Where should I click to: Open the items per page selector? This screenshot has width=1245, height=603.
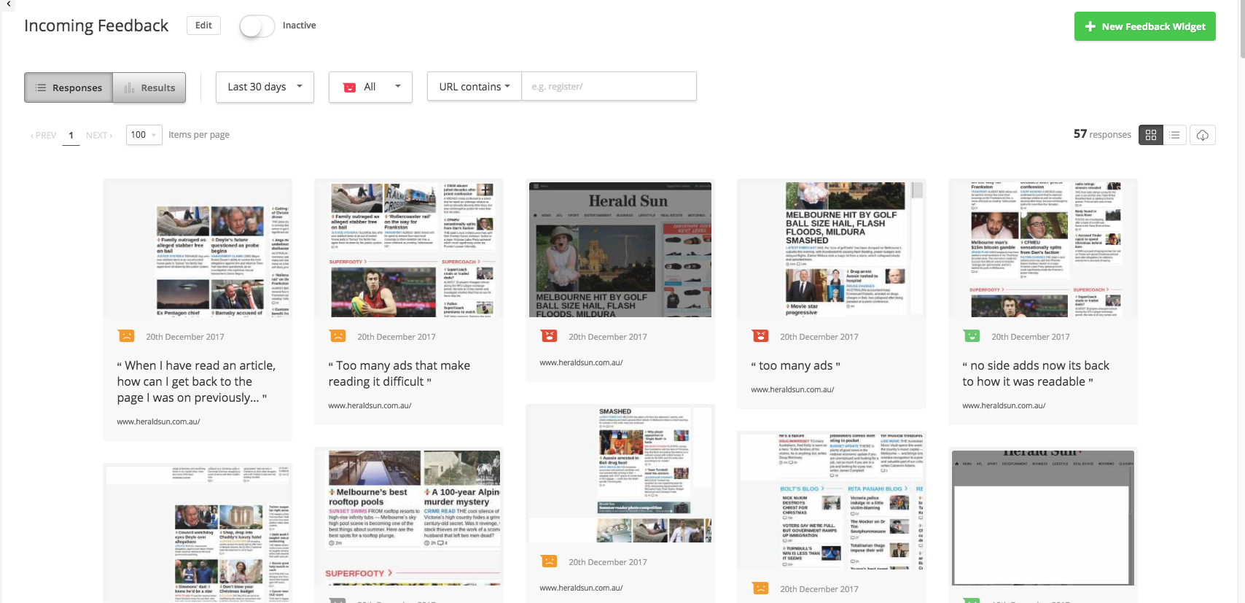pos(144,135)
